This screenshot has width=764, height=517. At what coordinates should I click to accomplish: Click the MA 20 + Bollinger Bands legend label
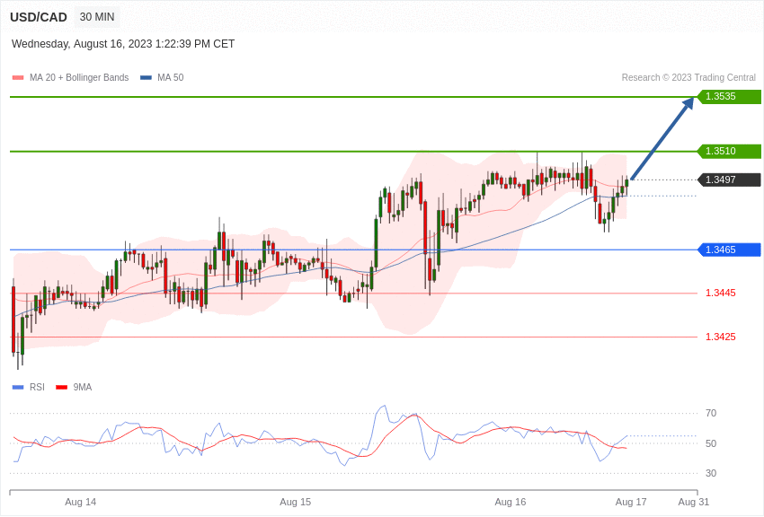click(79, 78)
